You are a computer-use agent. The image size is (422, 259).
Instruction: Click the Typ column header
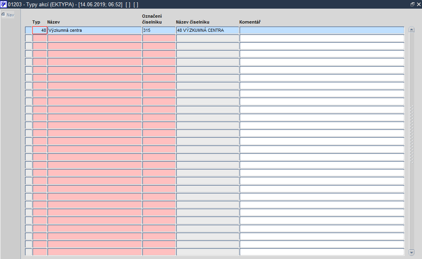(36, 22)
